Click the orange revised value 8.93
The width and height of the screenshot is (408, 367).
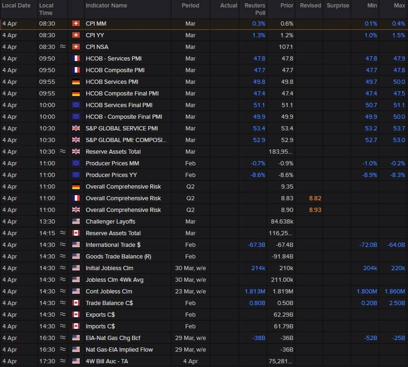(x=316, y=210)
